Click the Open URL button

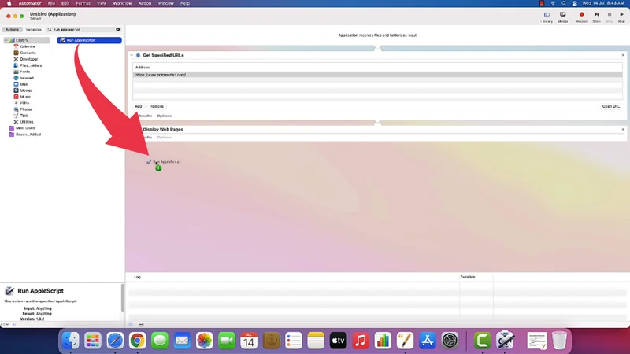coord(610,106)
